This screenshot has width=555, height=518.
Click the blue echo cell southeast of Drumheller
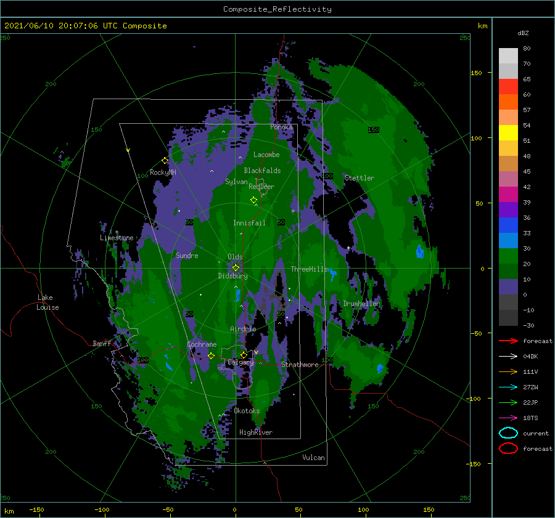[x=380, y=368]
